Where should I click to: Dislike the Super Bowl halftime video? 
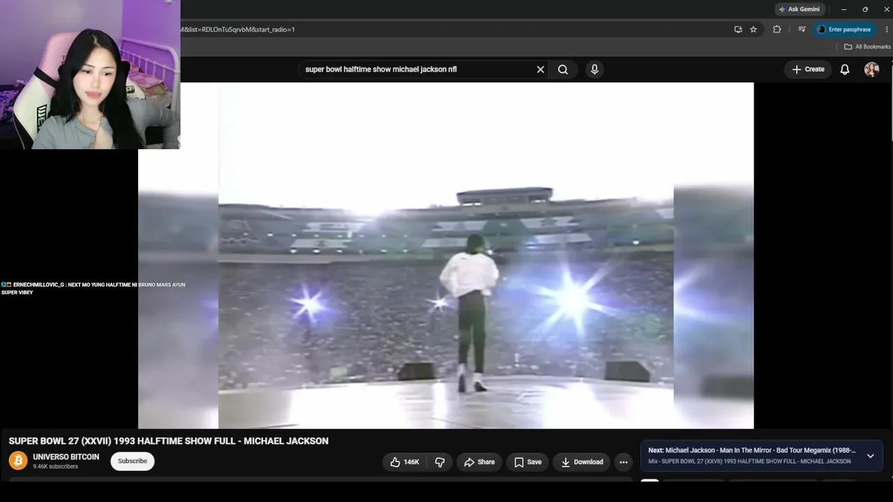pyautogui.click(x=440, y=462)
